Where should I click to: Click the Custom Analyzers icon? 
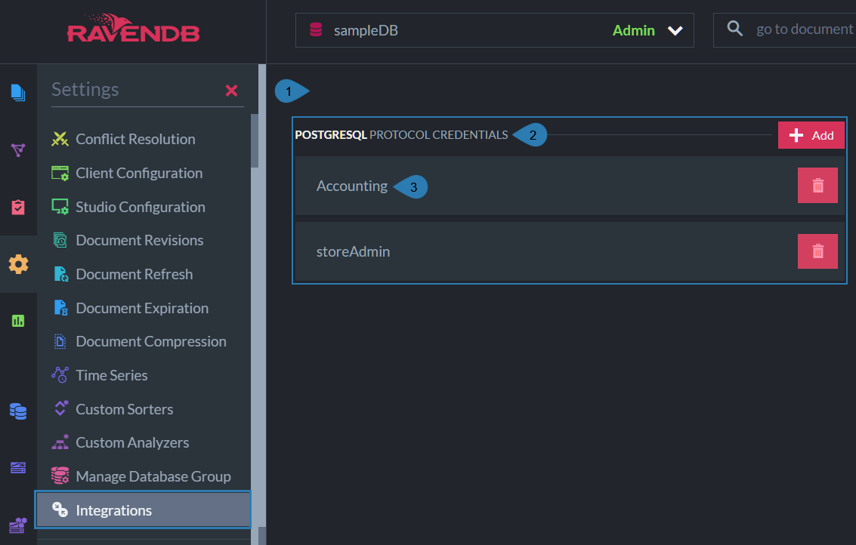click(60, 442)
